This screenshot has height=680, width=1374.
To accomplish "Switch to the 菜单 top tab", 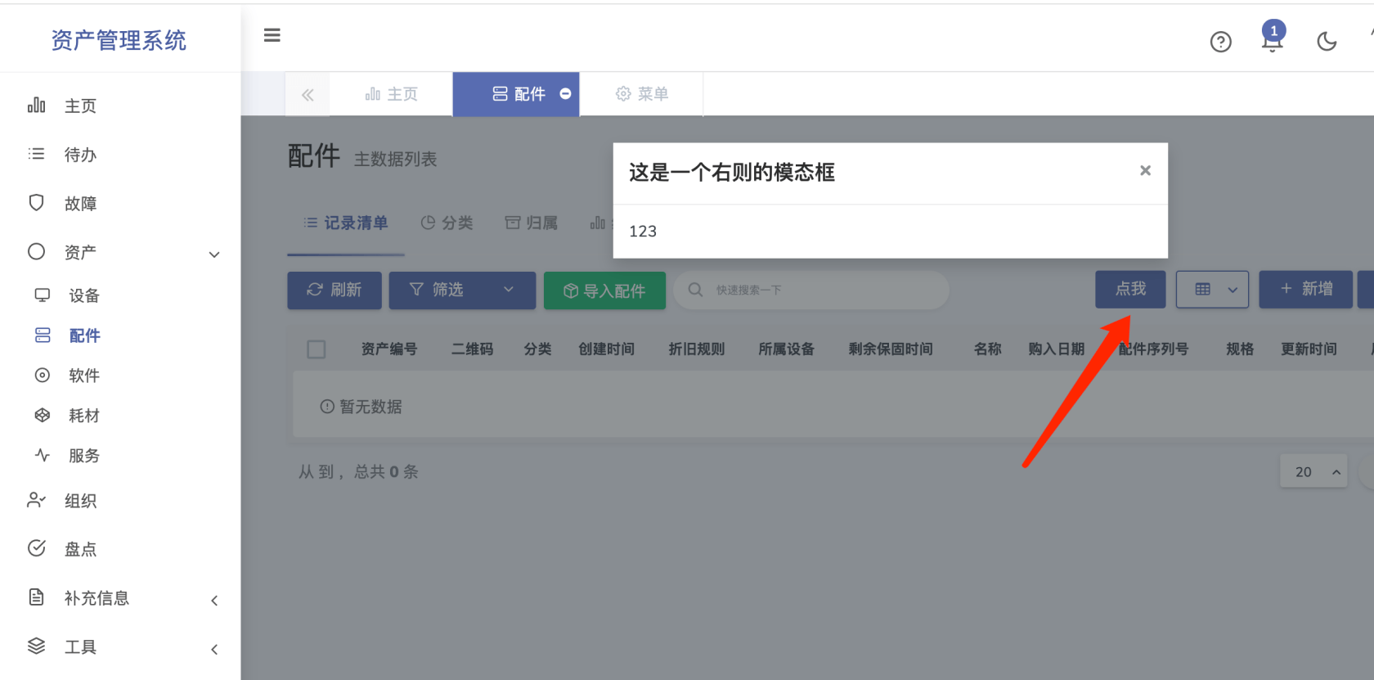I will coord(642,94).
